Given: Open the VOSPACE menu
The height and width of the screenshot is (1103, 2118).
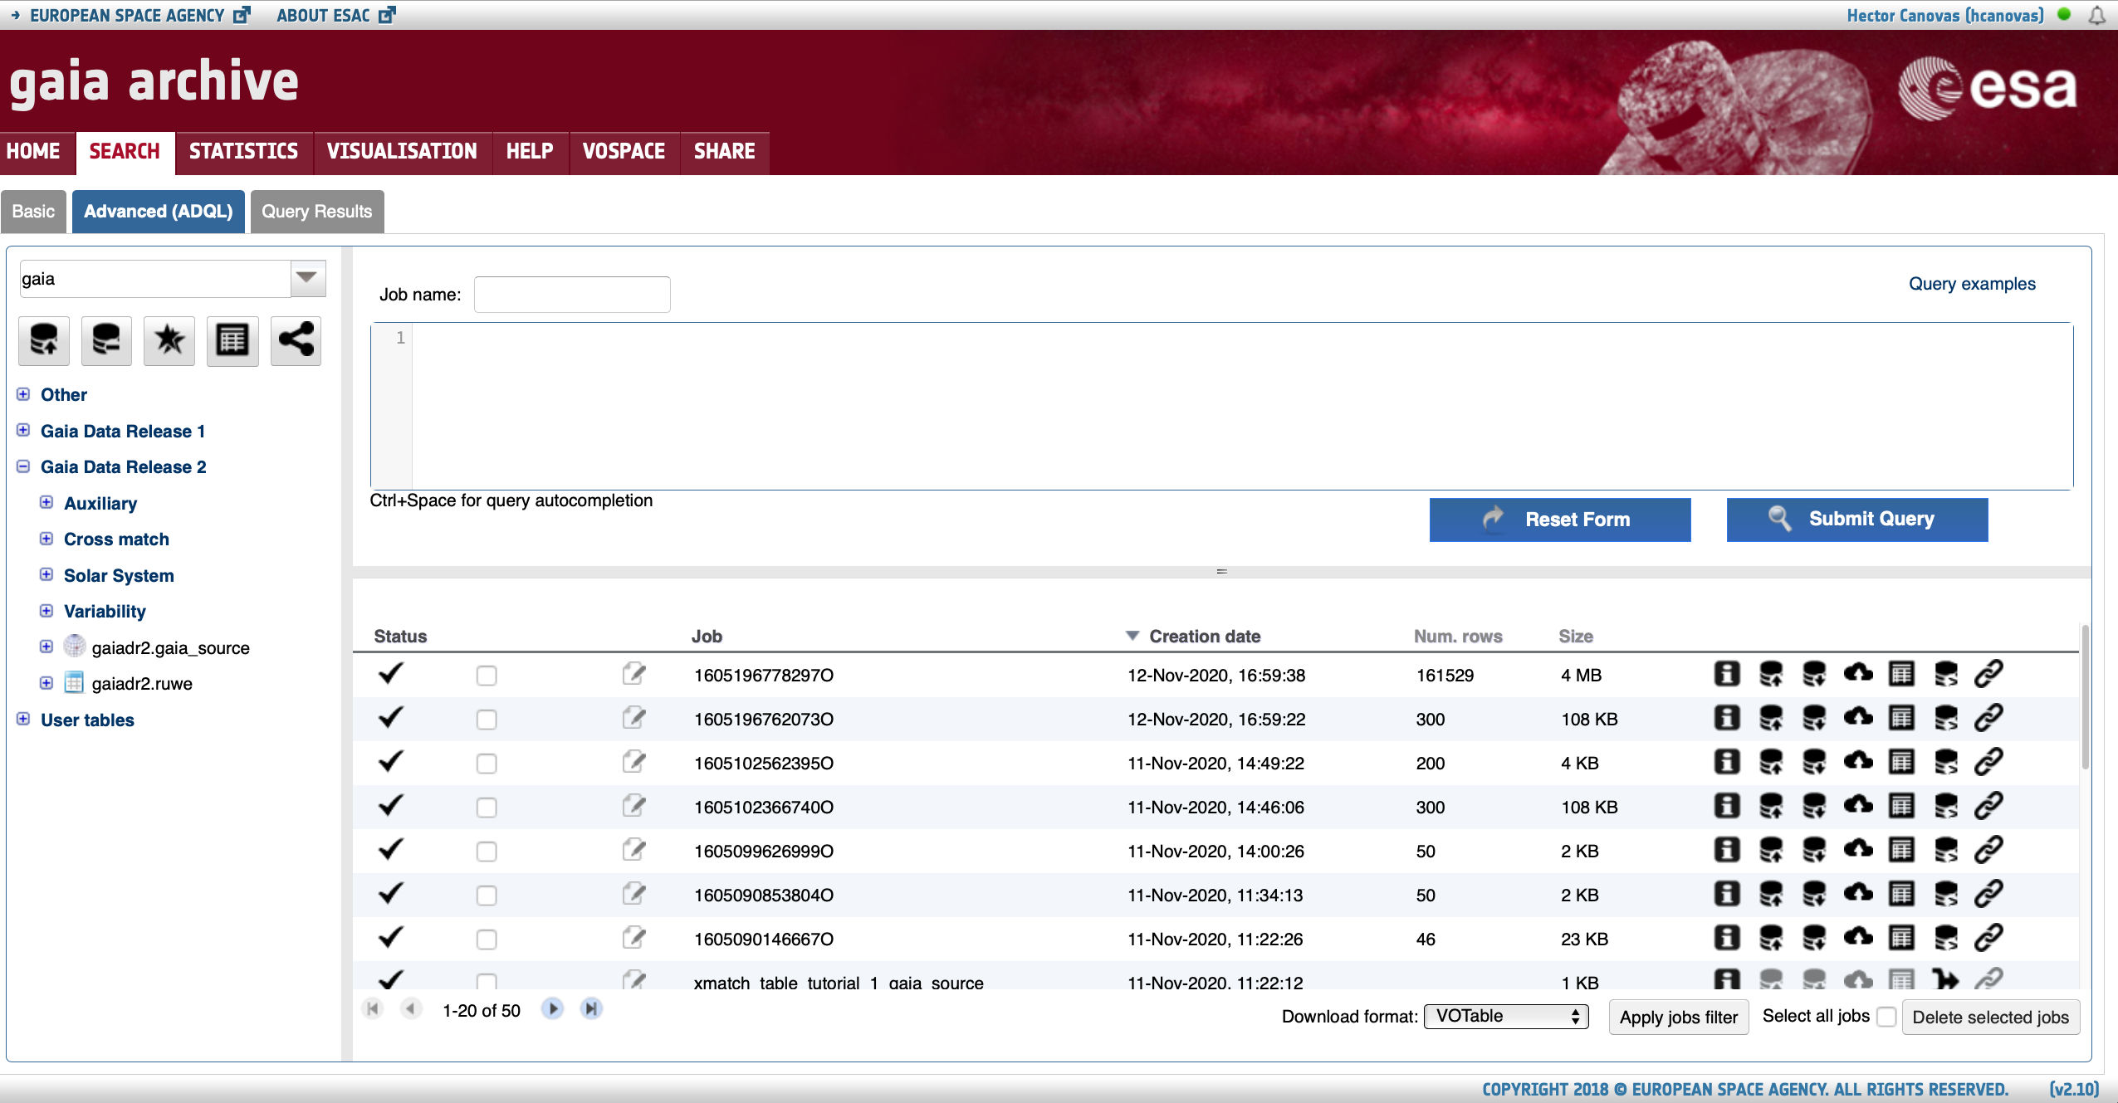Looking at the screenshot, I should coord(624,152).
